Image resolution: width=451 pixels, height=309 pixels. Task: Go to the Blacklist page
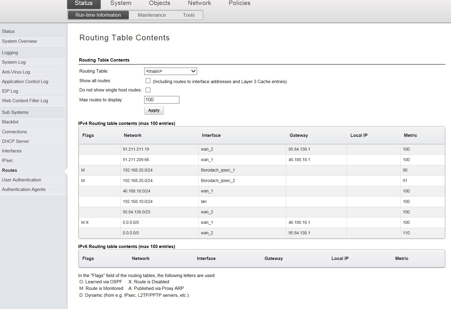tap(10, 122)
